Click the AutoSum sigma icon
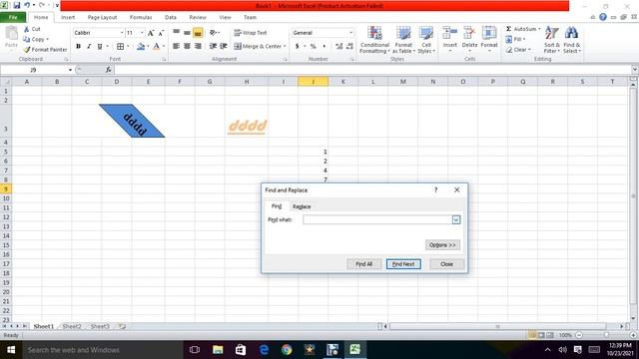The width and height of the screenshot is (639, 359). (x=508, y=29)
